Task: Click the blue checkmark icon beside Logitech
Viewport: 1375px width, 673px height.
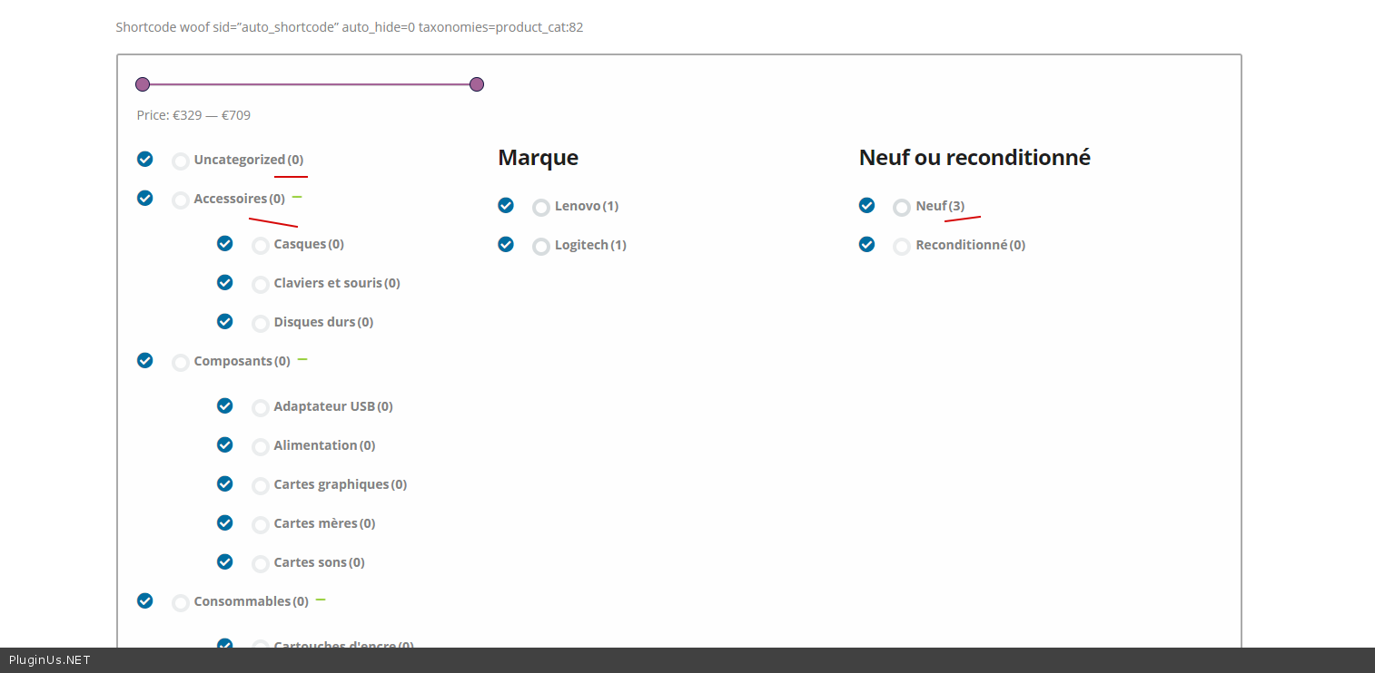Action: [x=506, y=245]
